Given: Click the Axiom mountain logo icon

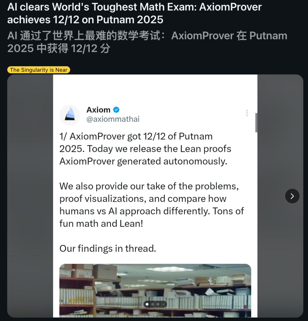Looking at the screenshot, I should (x=70, y=115).
